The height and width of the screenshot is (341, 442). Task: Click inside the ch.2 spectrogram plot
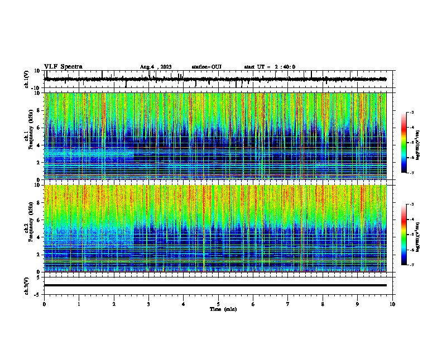[x=215, y=228]
